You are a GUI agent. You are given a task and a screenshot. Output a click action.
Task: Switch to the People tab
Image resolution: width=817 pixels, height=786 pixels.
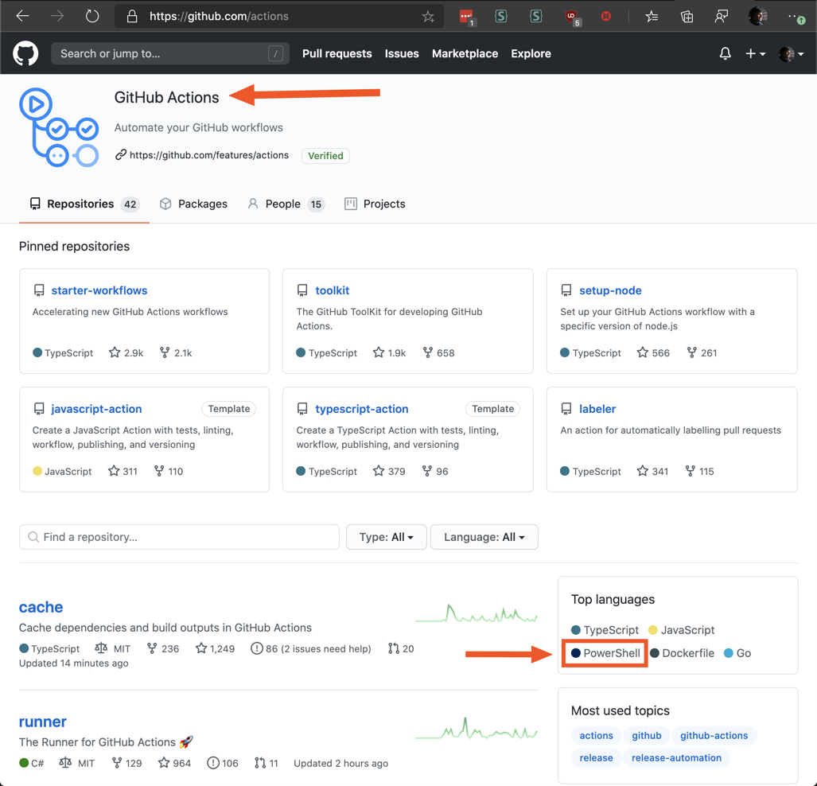[286, 204]
